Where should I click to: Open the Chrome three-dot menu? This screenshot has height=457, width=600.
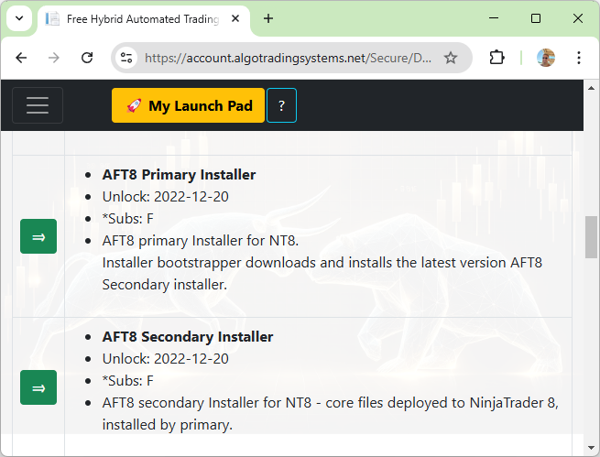579,58
